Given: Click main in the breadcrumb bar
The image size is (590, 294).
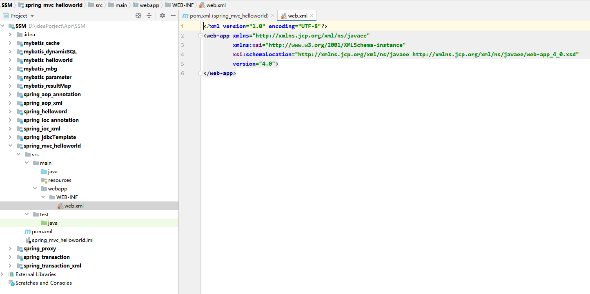Looking at the screenshot, I should pos(118,5).
